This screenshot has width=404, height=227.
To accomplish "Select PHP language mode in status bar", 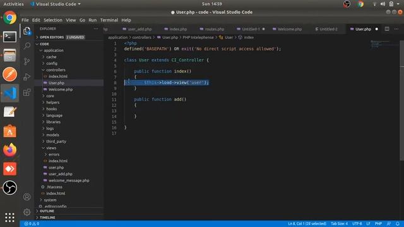I will [x=378, y=224].
